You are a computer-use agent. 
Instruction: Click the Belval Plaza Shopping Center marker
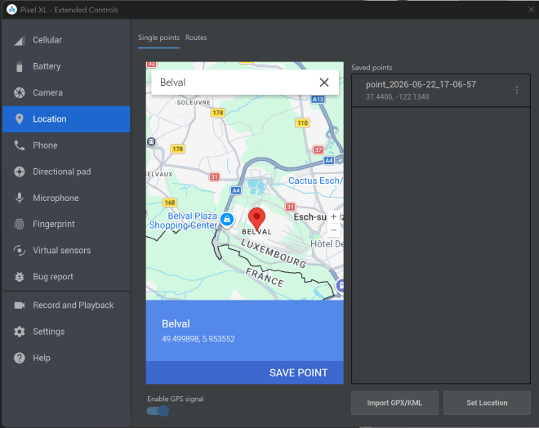click(227, 219)
